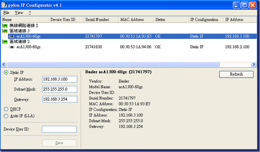Click camera icon of device 21741830
The image size is (260, 152).
point(12,47)
